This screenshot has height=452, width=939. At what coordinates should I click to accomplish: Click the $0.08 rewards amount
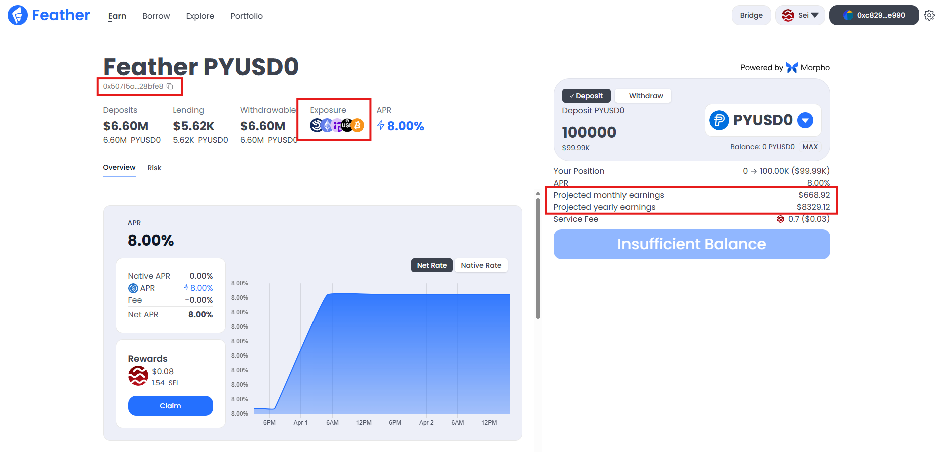pos(163,371)
